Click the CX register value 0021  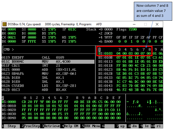point(12,37)
